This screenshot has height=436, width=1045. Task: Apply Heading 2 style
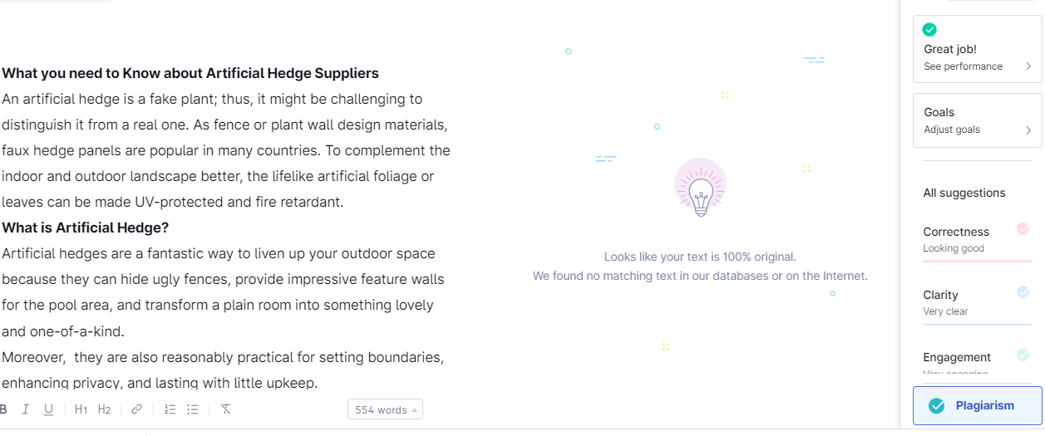[104, 409]
